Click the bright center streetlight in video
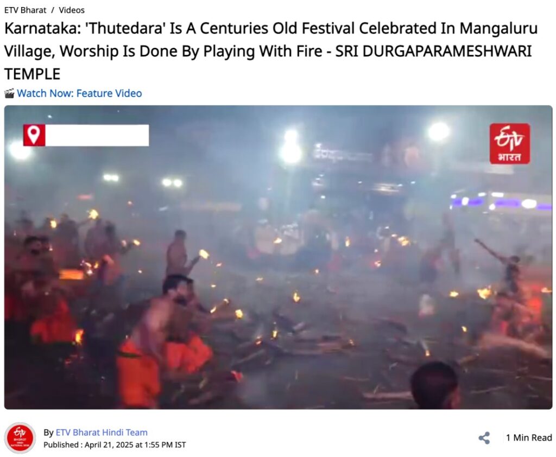Image resolution: width=556 pixels, height=457 pixels. click(x=291, y=147)
